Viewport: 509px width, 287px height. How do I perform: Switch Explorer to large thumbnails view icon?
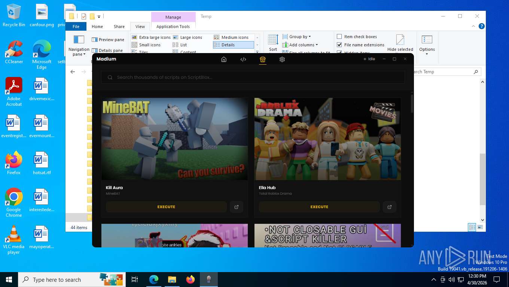pyautogui.click(x=480, y=227)
